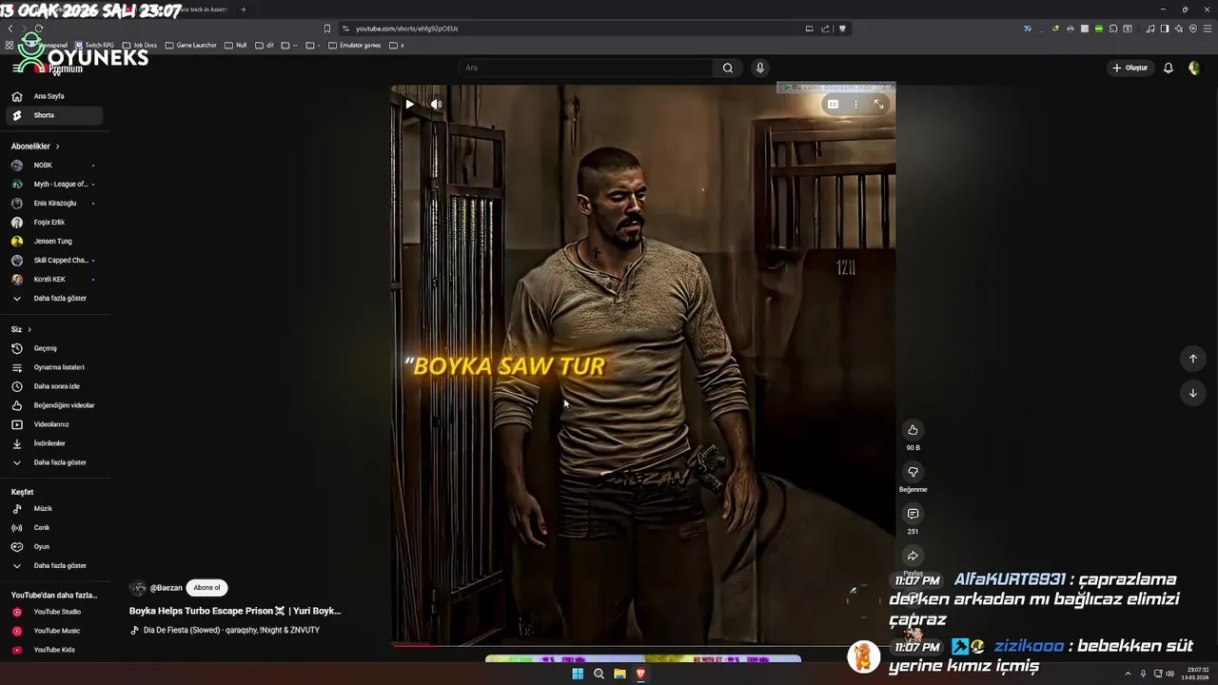1218x685 pixels.
Task: Open the @Baezan channel name
Action: click(166, 588)
